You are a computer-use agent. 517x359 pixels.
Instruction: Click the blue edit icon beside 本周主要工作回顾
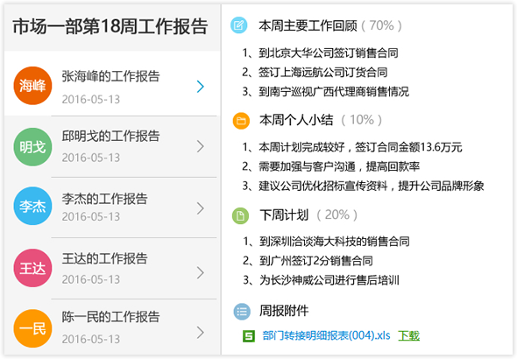238,25
